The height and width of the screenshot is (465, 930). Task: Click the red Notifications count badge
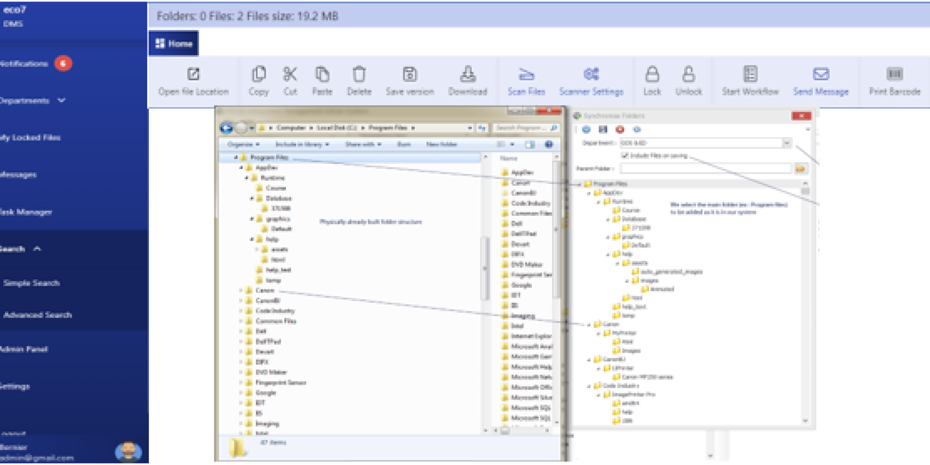(x=63, y=63)
